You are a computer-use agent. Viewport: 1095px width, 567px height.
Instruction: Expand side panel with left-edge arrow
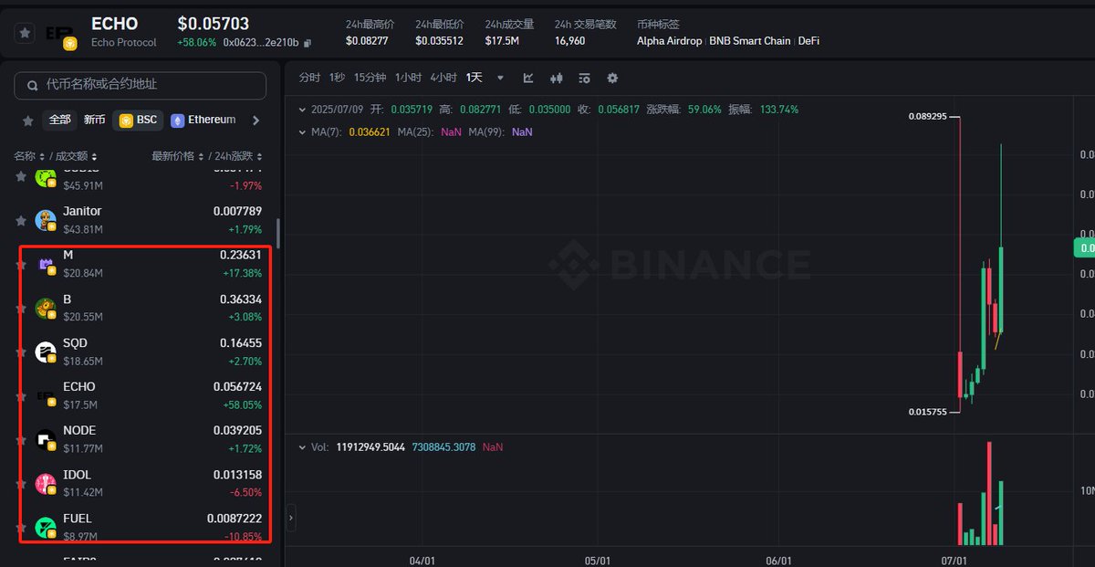(x=291, y=518)
